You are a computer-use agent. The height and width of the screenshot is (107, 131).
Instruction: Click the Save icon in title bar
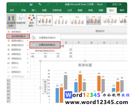pos(31,4)
